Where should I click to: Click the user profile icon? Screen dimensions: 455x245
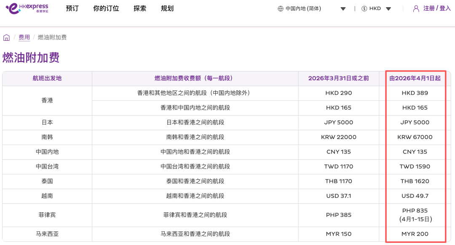(416, 9)
